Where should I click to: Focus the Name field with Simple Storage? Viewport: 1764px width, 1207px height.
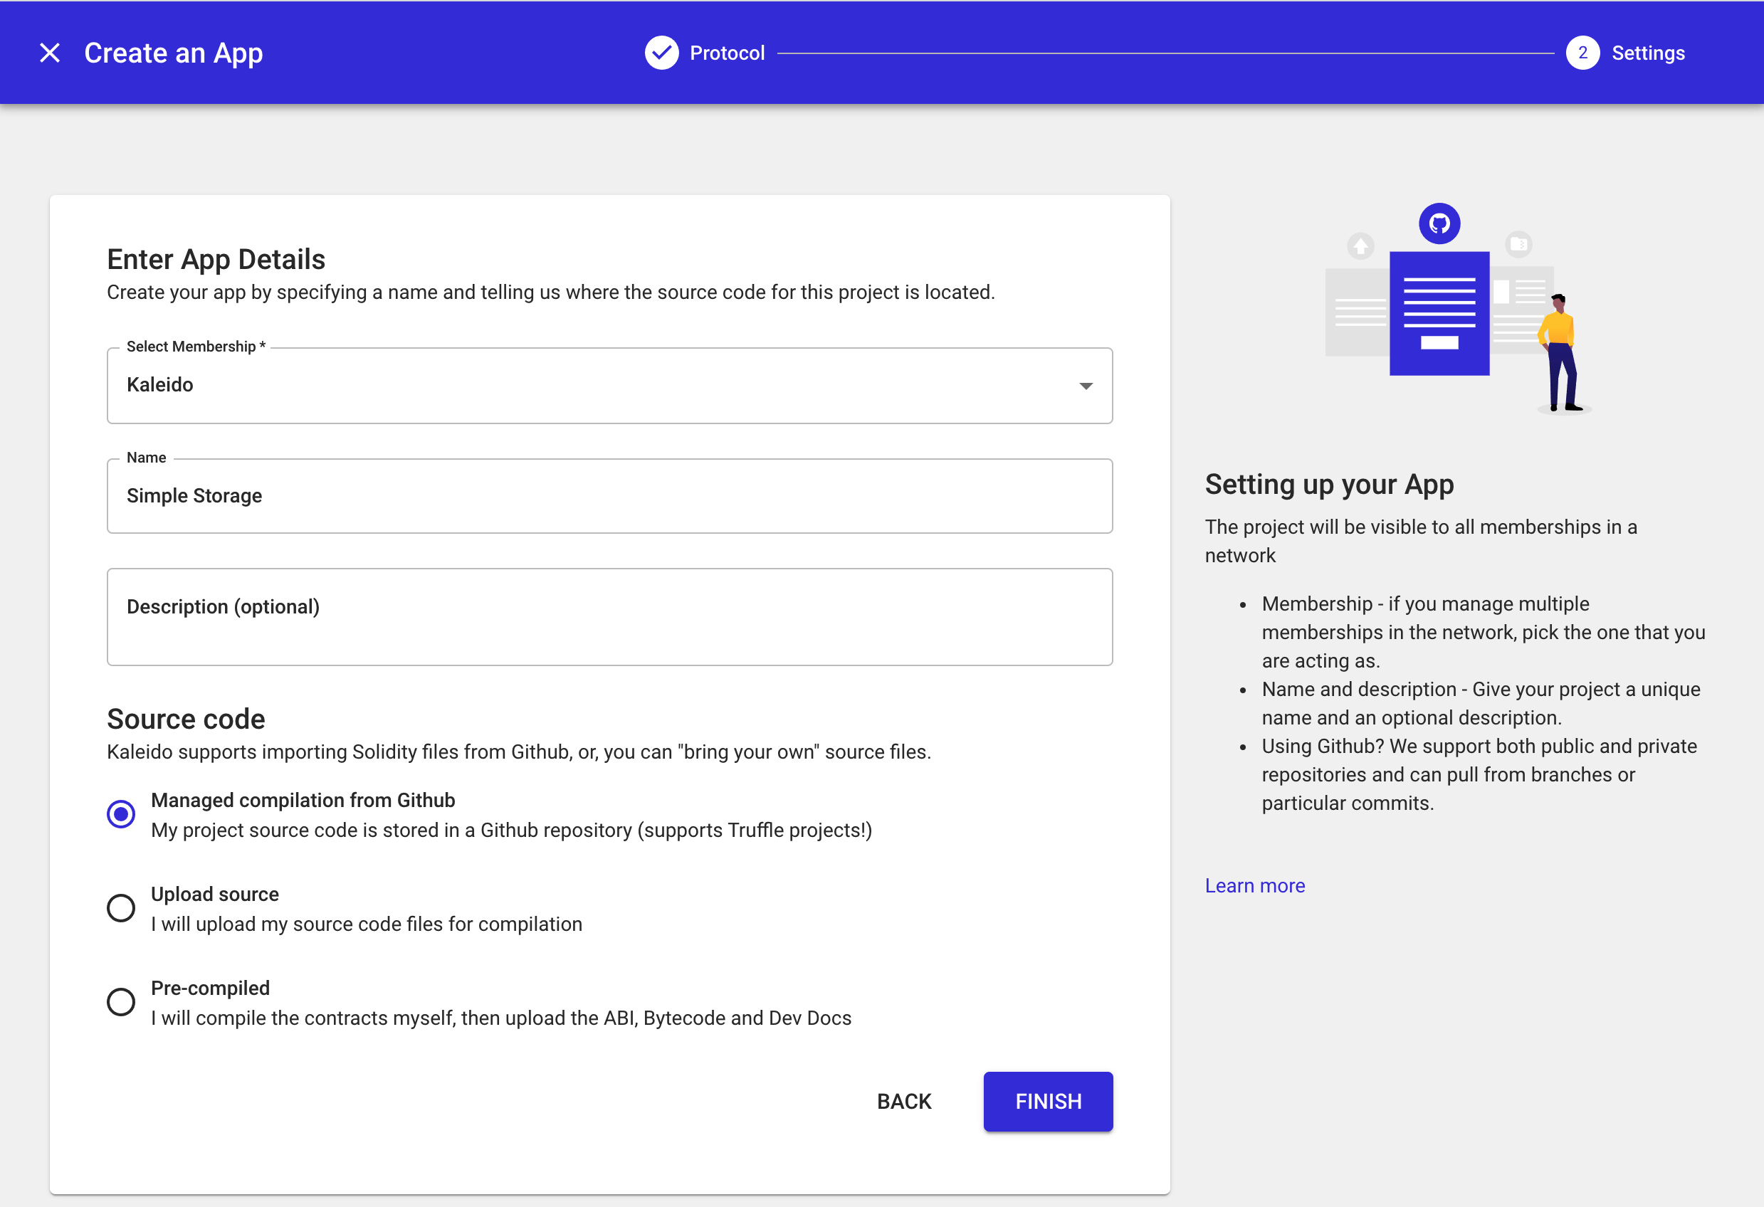coord(609,495)
